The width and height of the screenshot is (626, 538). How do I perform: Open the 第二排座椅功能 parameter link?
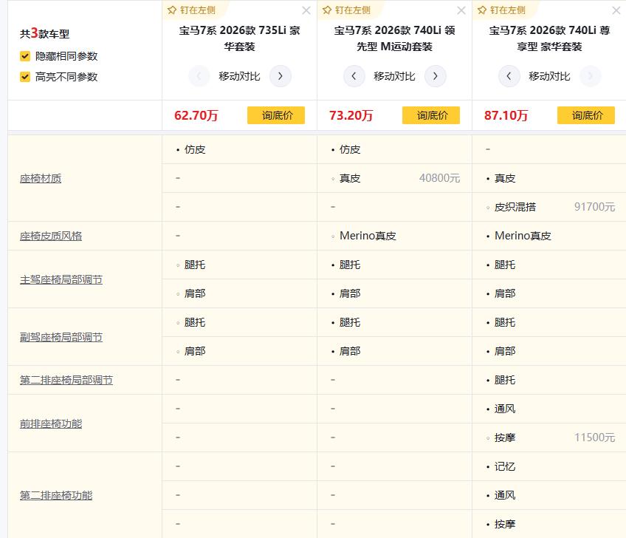[x=56, y=495]
